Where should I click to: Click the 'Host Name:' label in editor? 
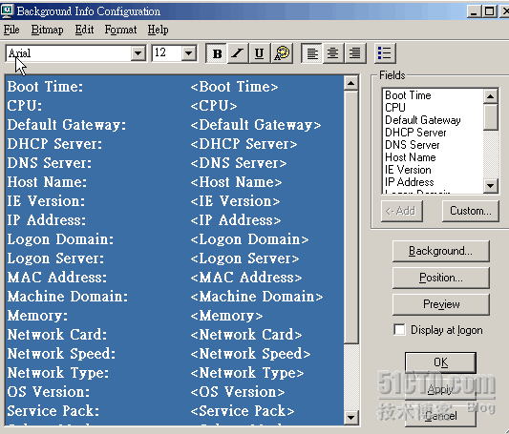coord(47,182)
